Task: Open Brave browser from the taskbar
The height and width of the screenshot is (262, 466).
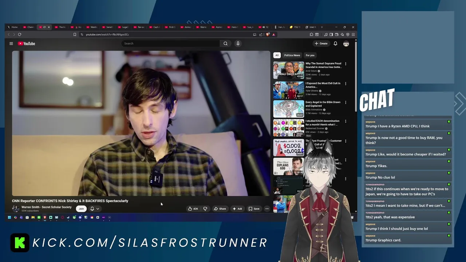Action: point(45,217)
